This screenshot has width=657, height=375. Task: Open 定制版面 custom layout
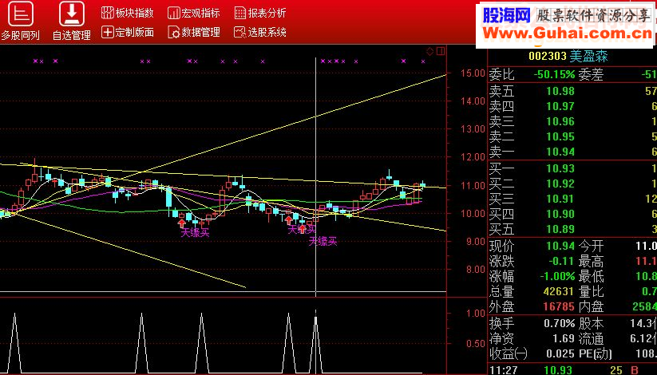pyautogui.click(x=128, y=32)
